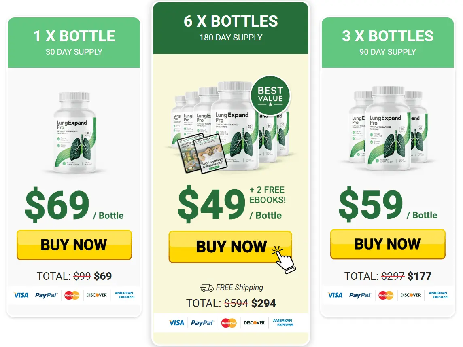Click the single LungExpand Pro bottle image

[x=75, y=132]
